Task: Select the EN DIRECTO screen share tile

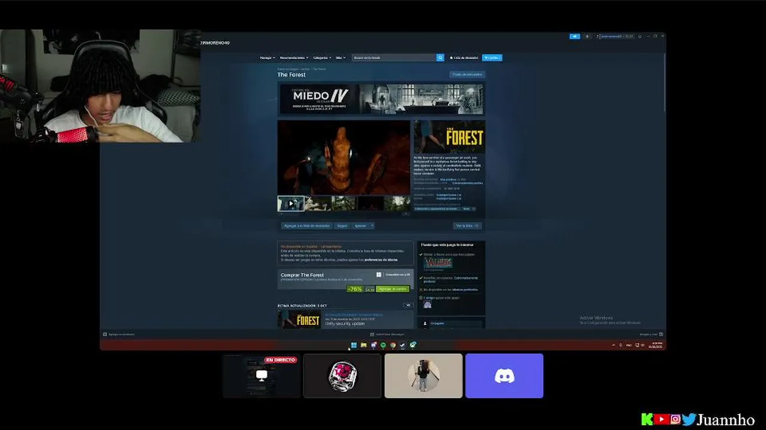Action: click(x=262, y=376)
